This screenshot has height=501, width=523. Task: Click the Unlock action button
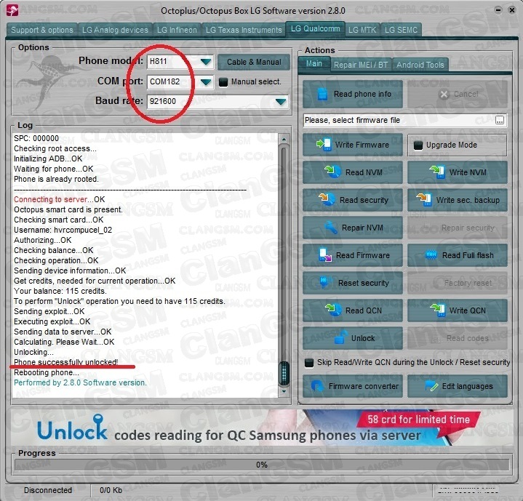click(352, 338)
